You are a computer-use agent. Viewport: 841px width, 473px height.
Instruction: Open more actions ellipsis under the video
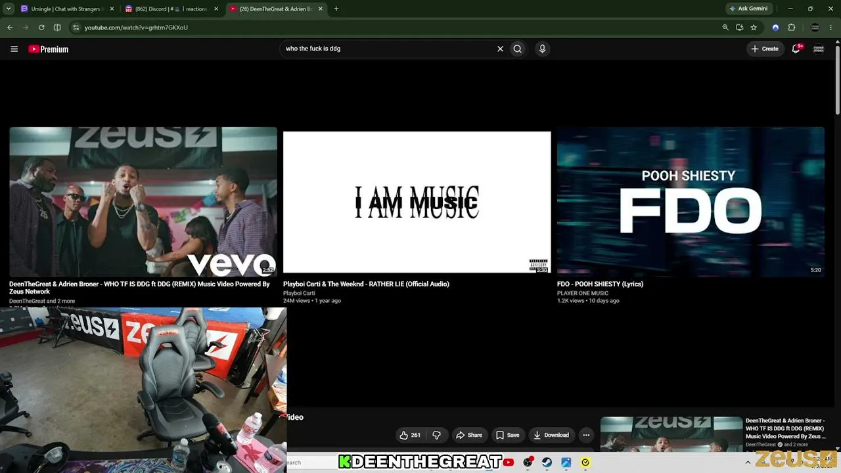click(x=586, y=435)
